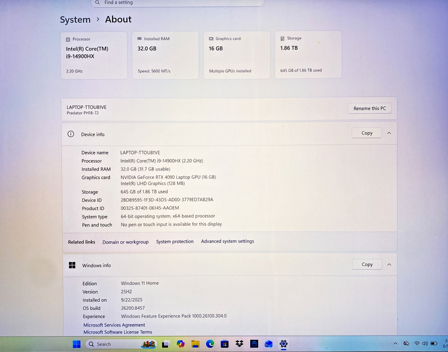Open Dropbox from the taskbar

pos(239,344)
